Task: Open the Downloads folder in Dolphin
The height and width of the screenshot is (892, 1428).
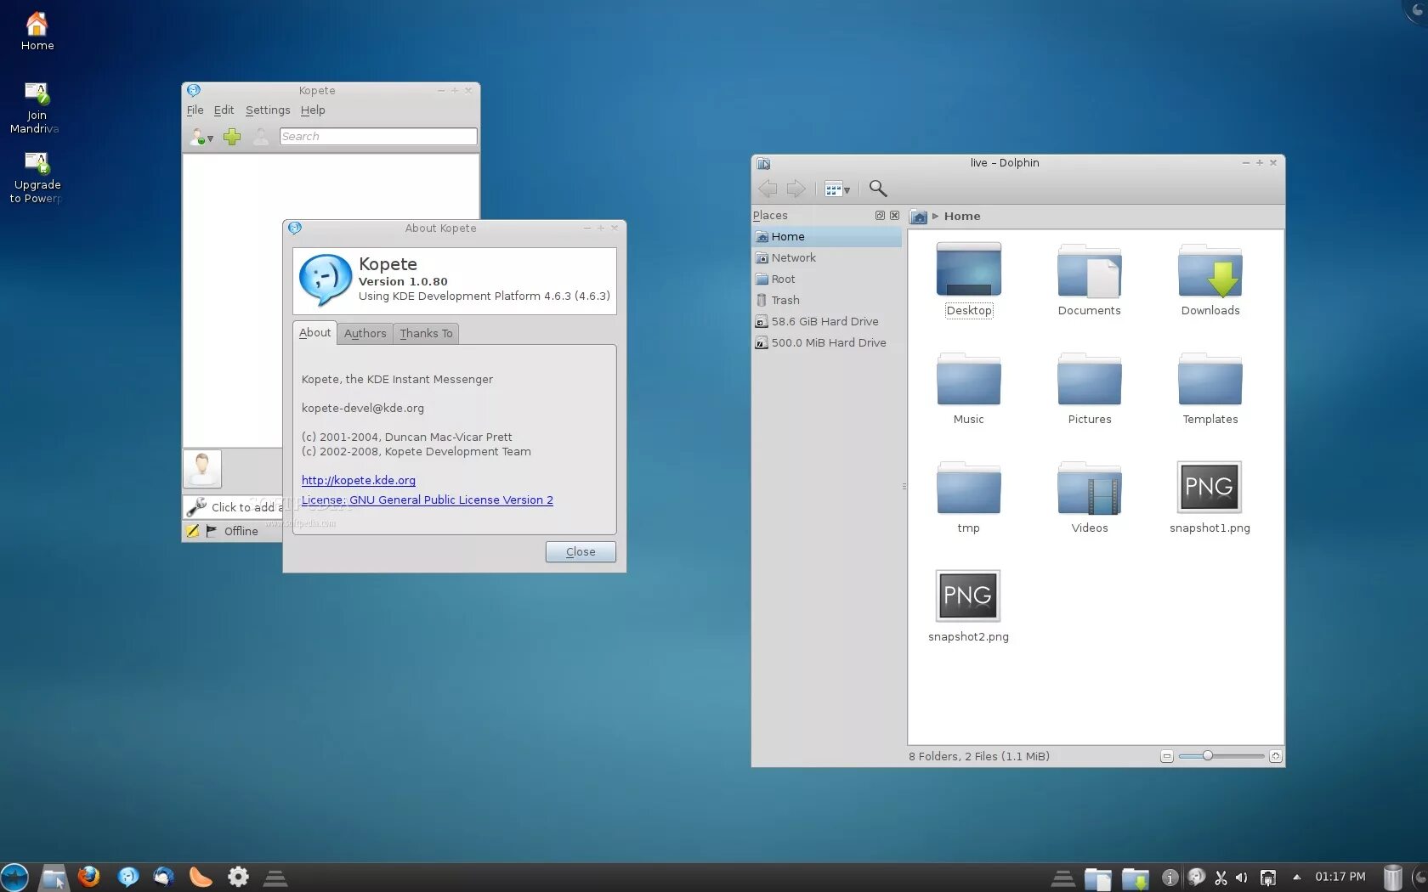Action: (x=1210, y=279)
